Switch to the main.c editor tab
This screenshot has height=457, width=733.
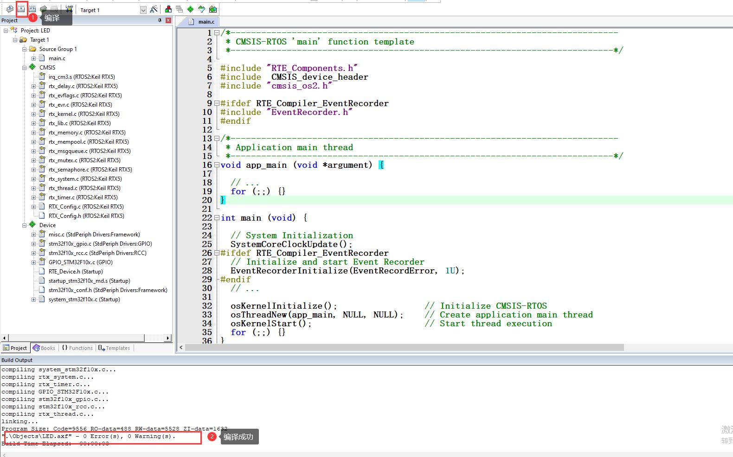[202, 22]
